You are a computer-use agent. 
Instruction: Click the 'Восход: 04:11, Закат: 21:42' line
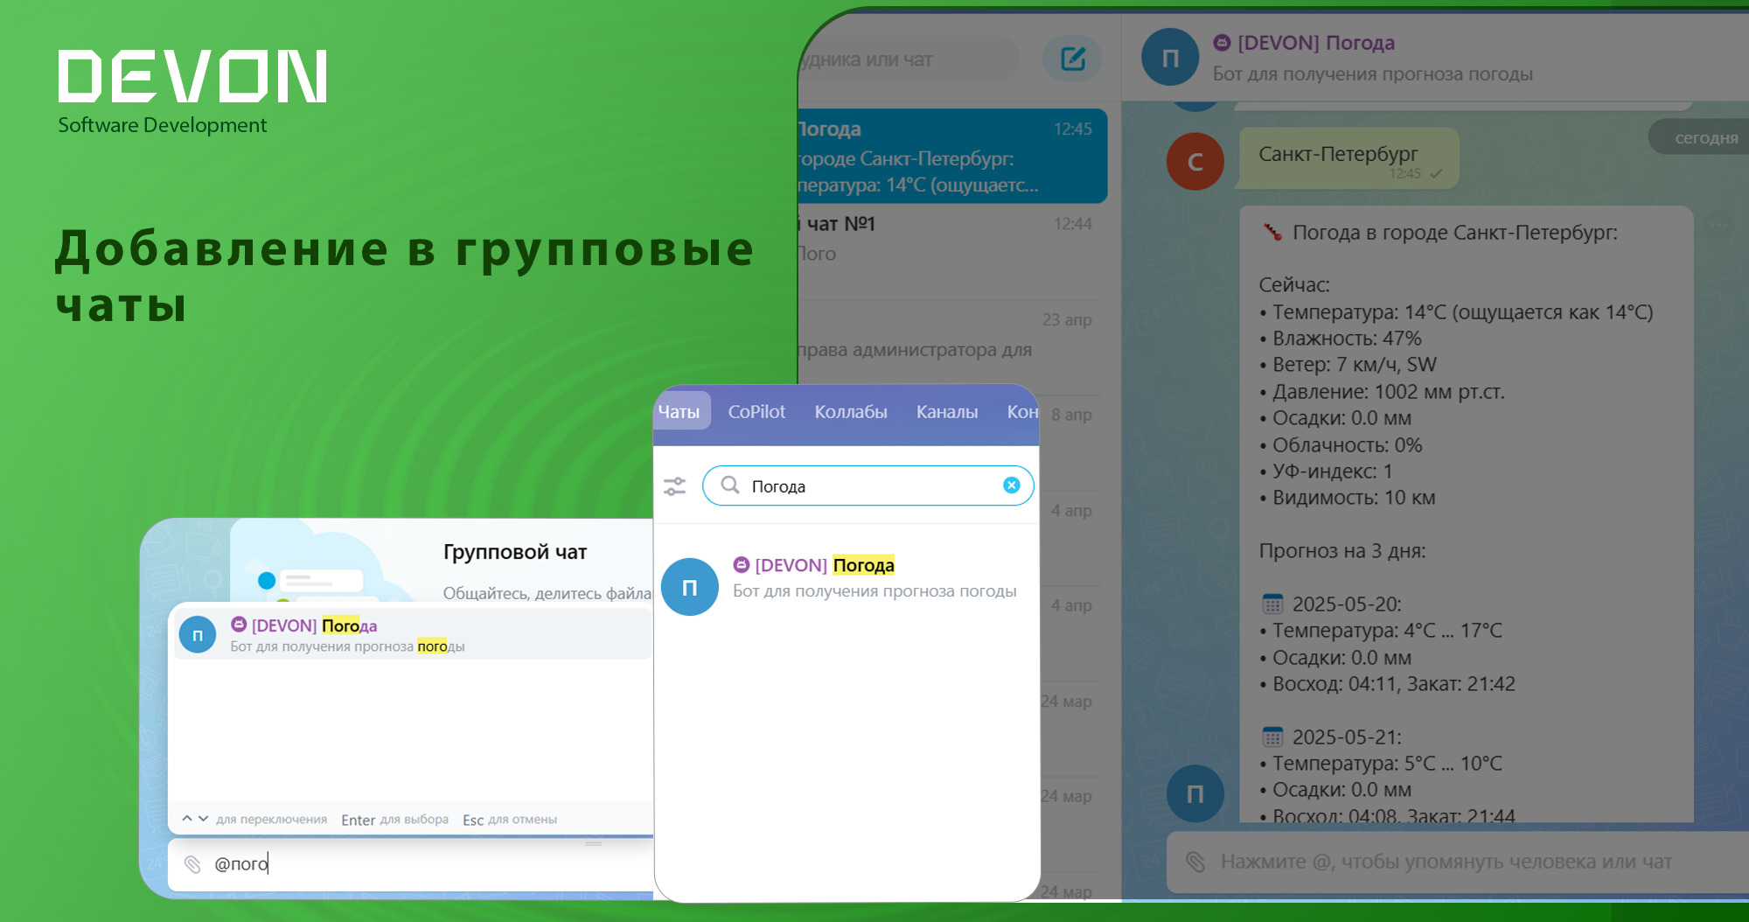click(x=1387, y=684)
